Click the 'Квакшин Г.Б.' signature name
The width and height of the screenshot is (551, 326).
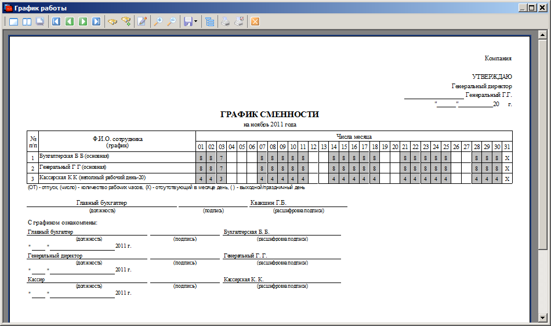click(x=268, y=202)
